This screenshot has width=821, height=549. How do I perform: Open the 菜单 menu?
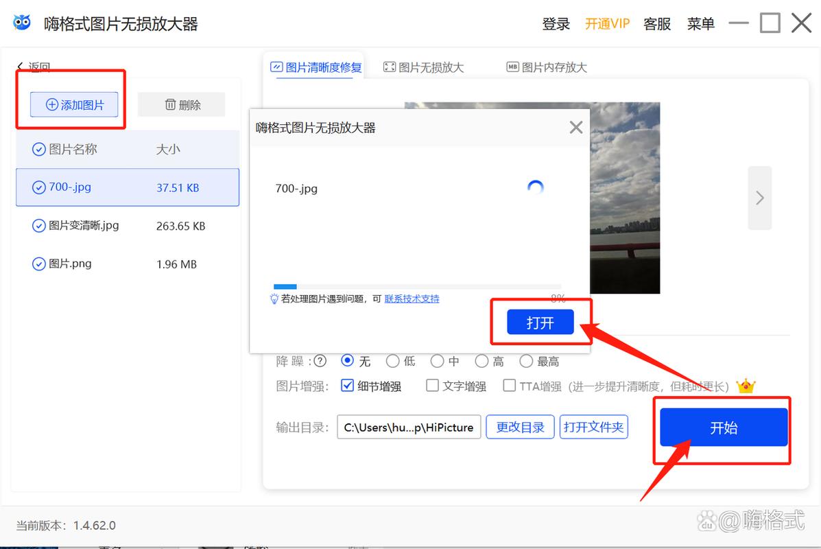pyautogui.click(x=700, y=23)
